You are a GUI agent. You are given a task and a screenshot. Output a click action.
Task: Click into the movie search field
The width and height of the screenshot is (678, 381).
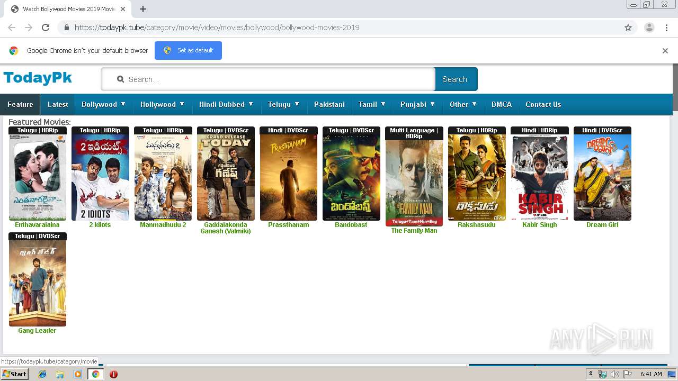(x=268, y=79)
